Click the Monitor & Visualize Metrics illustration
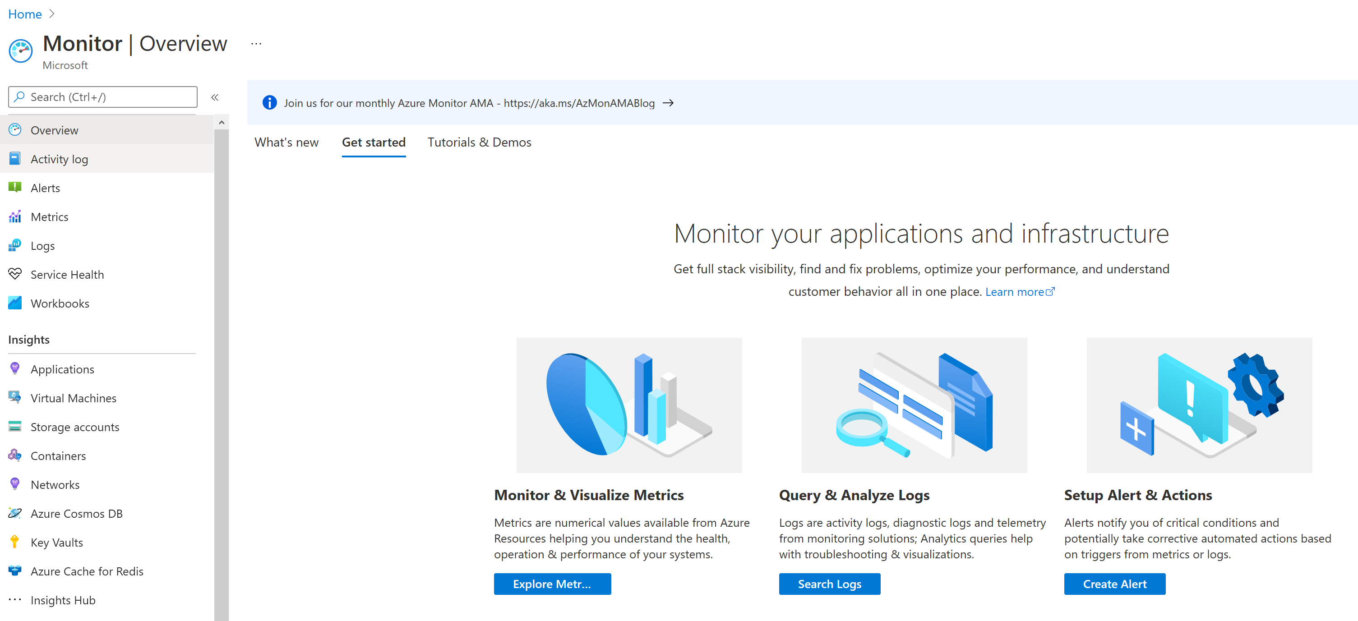Screen dimensions: 1358x621 629,405
